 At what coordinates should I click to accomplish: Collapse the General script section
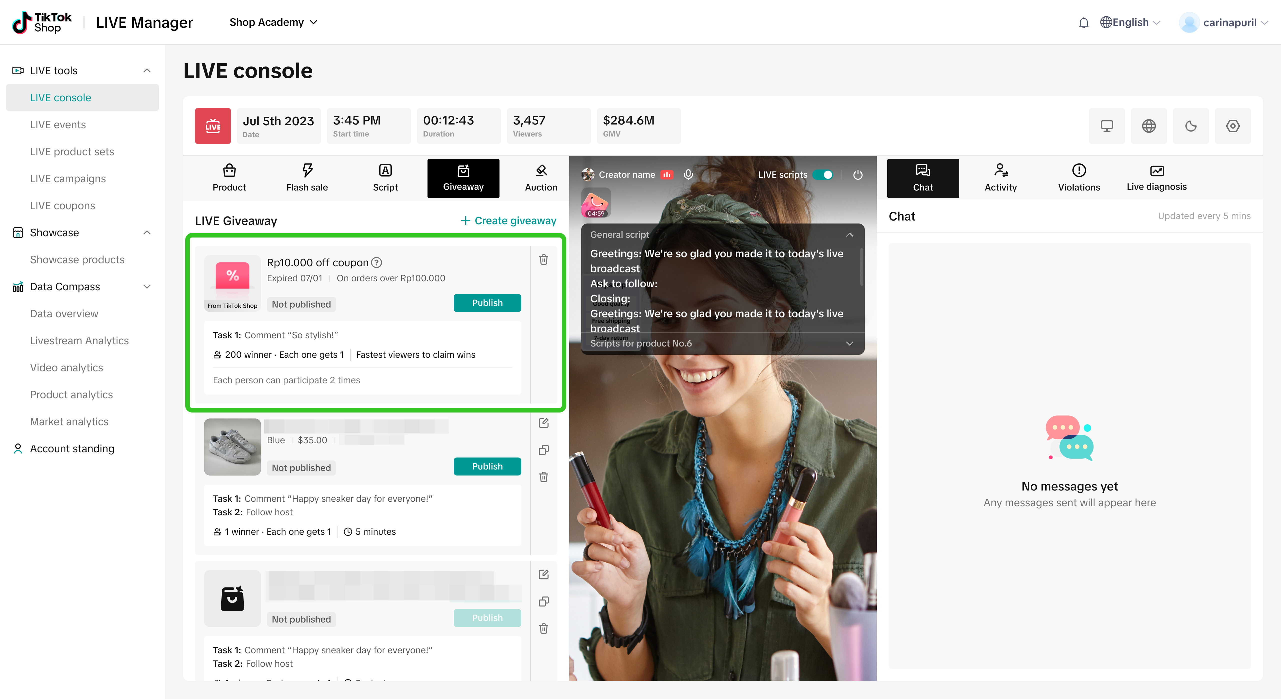point(849,235)
